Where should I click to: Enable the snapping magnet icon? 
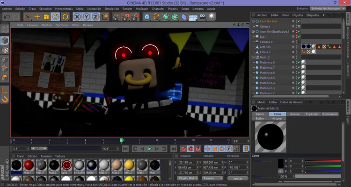(x=5, y=99)
